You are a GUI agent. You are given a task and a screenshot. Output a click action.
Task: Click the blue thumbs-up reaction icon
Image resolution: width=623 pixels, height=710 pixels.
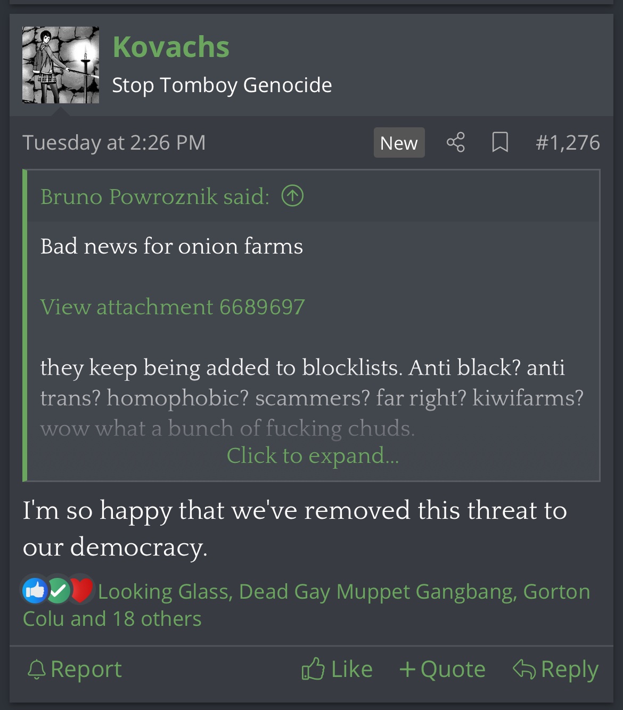pos(35,590)
